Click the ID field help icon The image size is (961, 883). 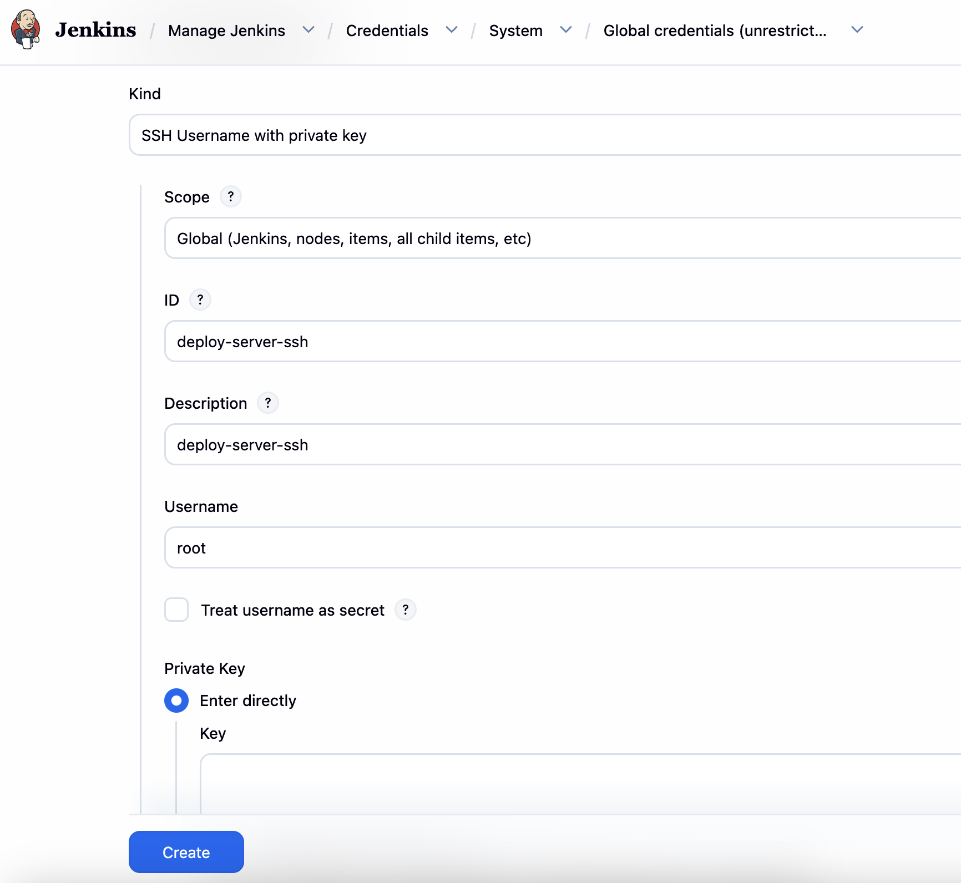(200, 300)
